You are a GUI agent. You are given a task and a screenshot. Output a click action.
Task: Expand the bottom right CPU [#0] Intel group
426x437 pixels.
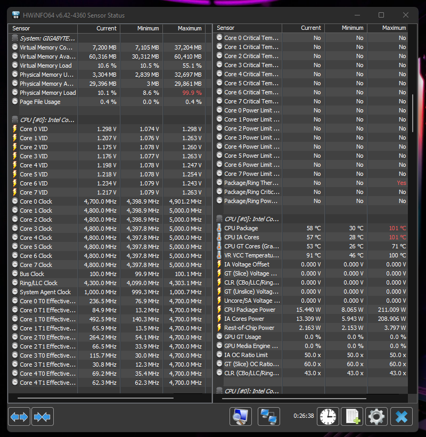(219, 391)
